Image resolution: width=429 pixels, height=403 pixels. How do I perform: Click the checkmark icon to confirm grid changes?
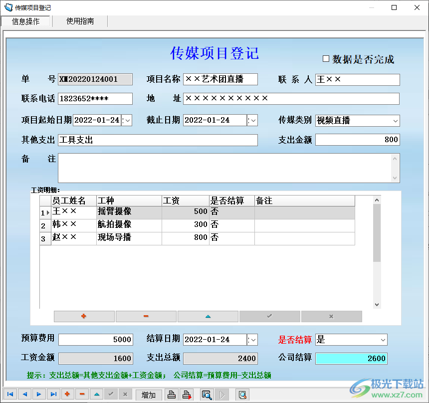[269, 316]
